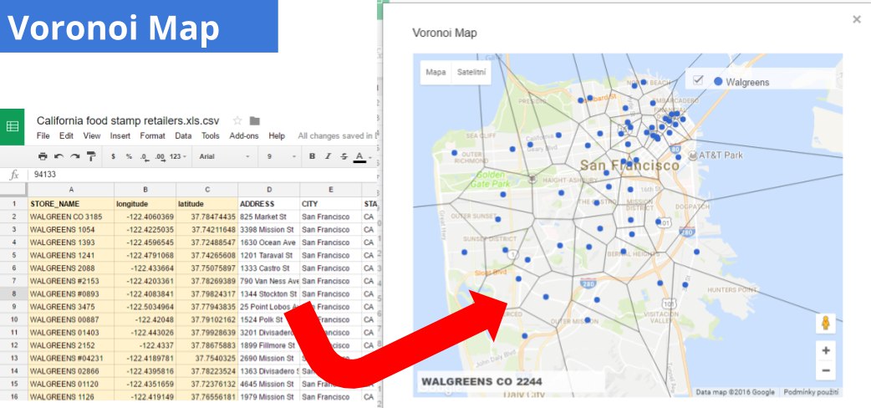Image resolution: width=871 pixels, height=408 pixels.
Task: Zoom out on the Voronoi map
Action: (826, 370)
